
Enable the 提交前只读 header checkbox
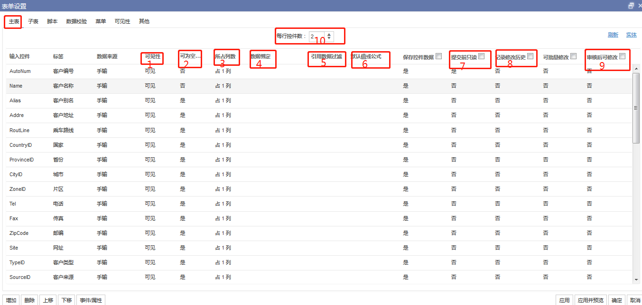(482, 56)
